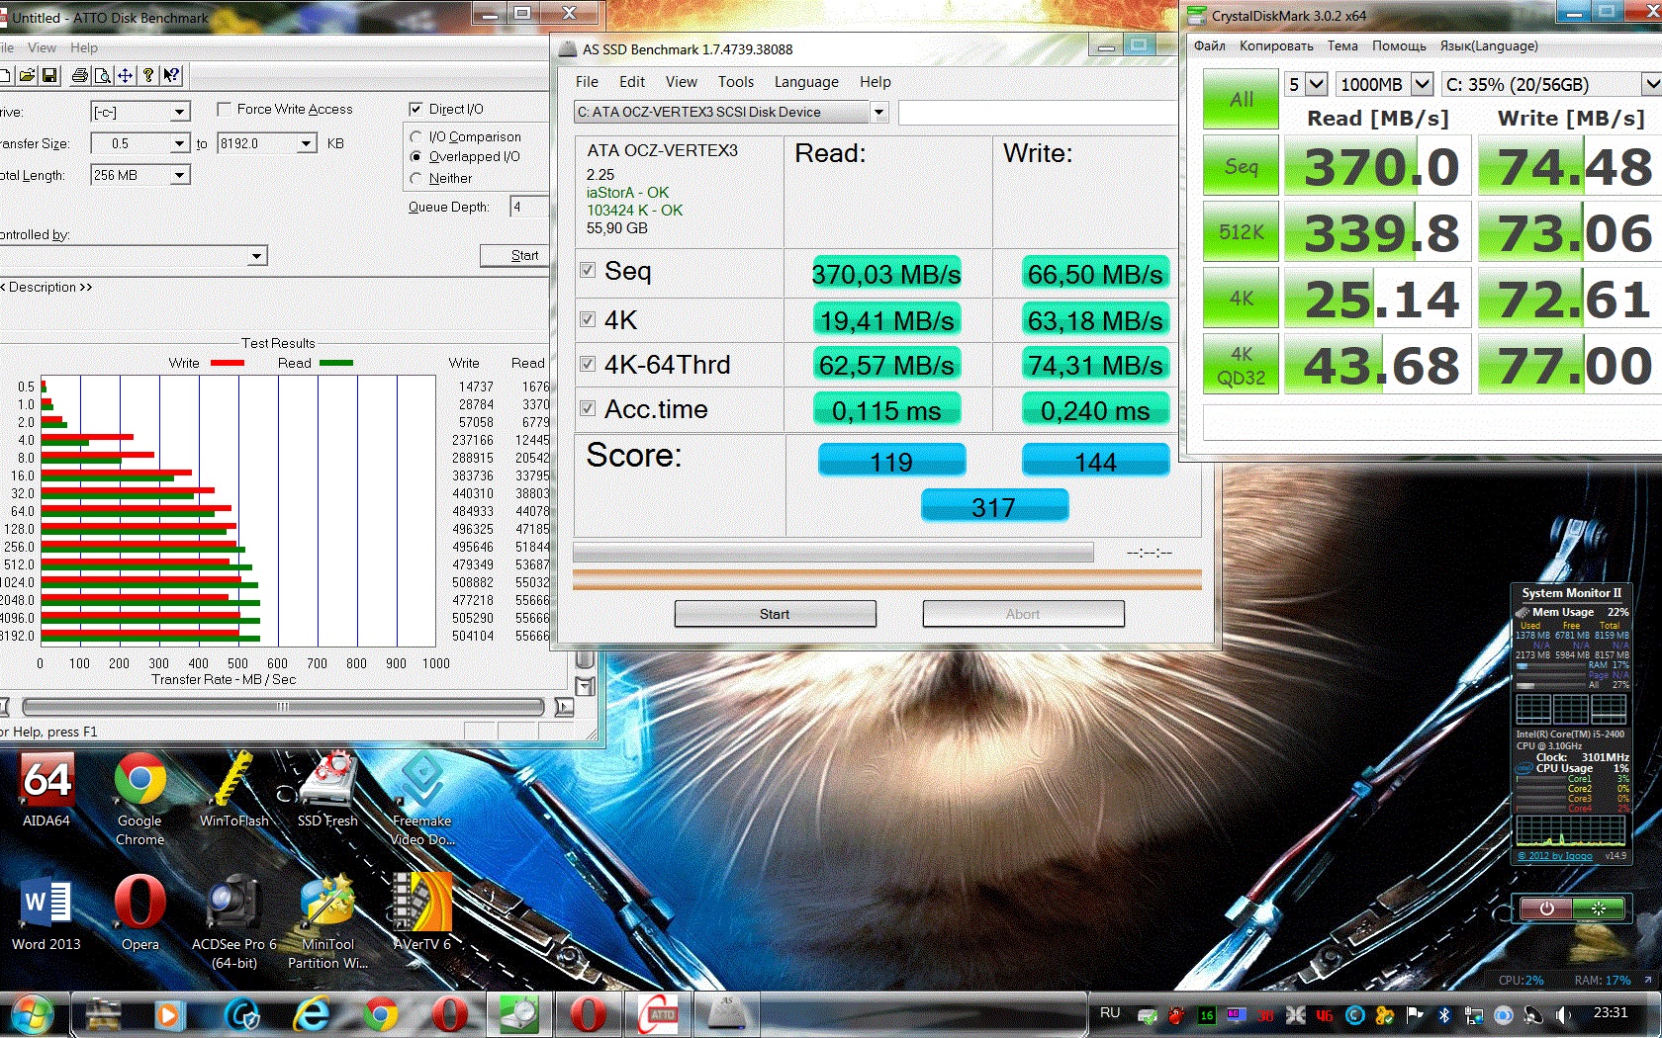Click the clock in the taskbar

(1611, 1012)
